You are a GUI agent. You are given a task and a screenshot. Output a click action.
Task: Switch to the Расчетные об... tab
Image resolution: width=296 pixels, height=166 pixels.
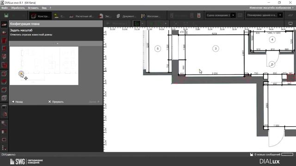[81, 16]
